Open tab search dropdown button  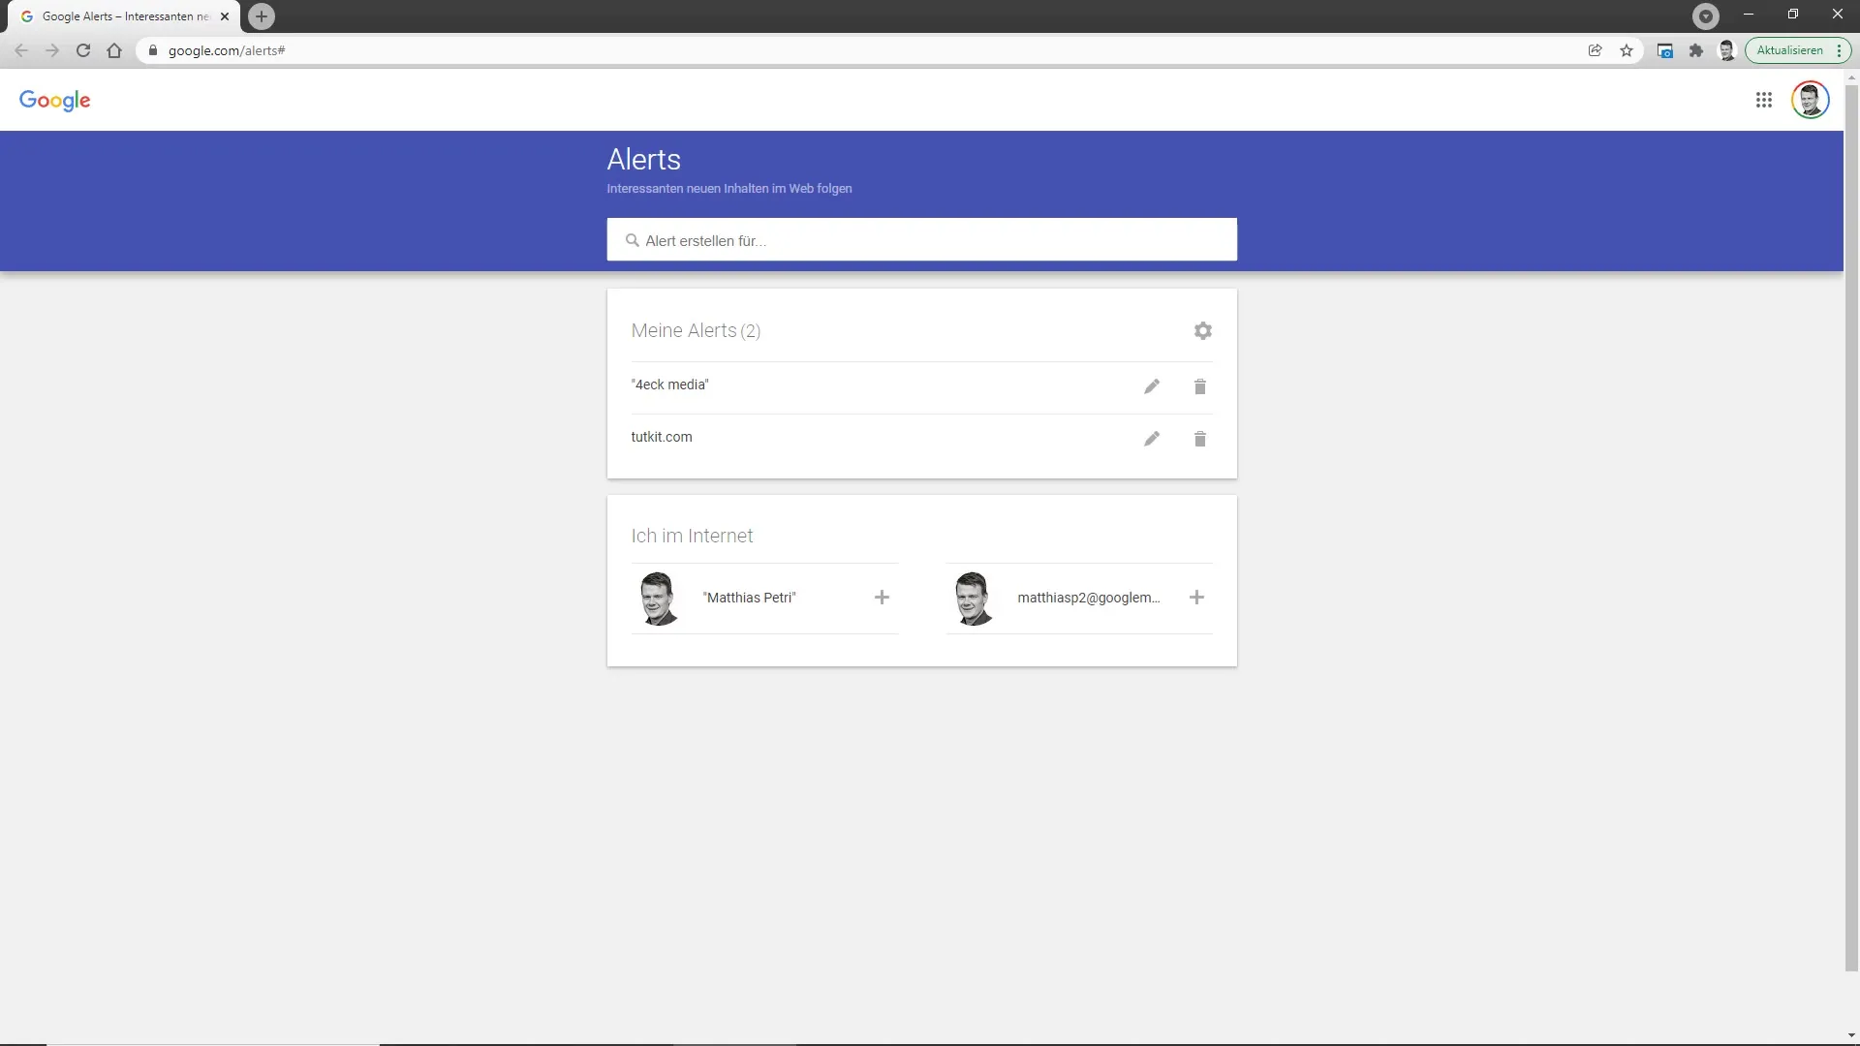(1706, 15)
